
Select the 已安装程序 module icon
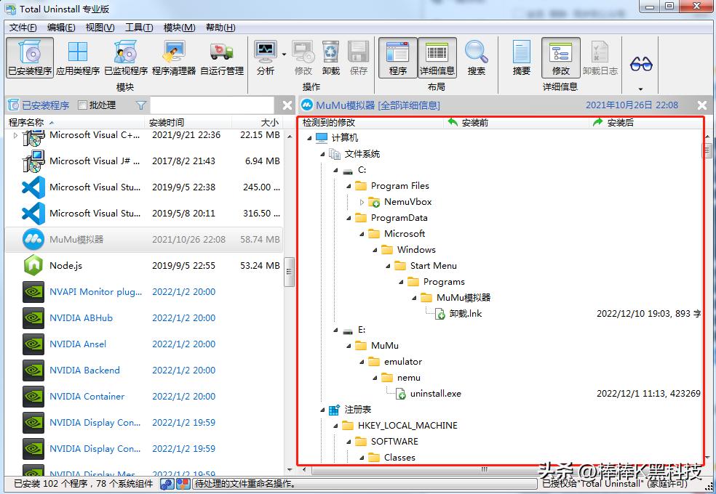click(30, 57)
